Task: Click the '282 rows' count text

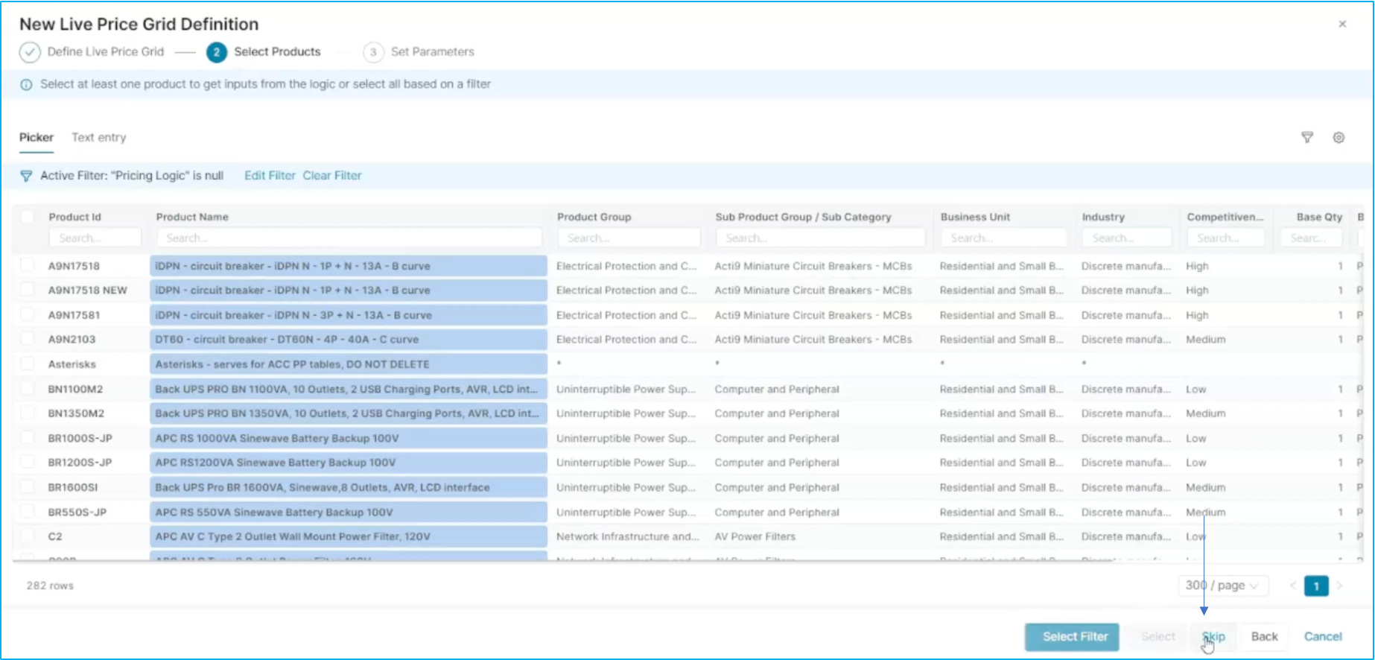Action: point(50,586)
